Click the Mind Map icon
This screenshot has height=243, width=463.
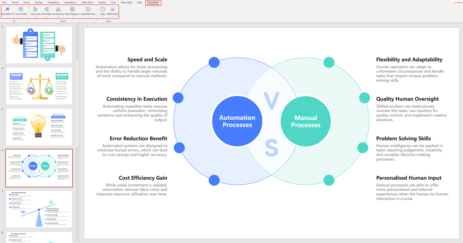tap(46, 9)
